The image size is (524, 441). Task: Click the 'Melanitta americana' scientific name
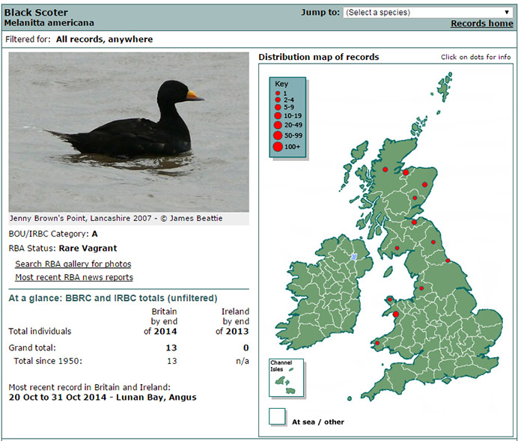49,22
